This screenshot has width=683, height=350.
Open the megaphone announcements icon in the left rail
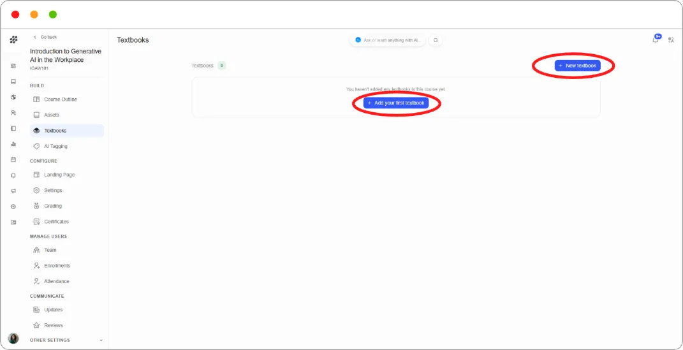pos(13,191)
